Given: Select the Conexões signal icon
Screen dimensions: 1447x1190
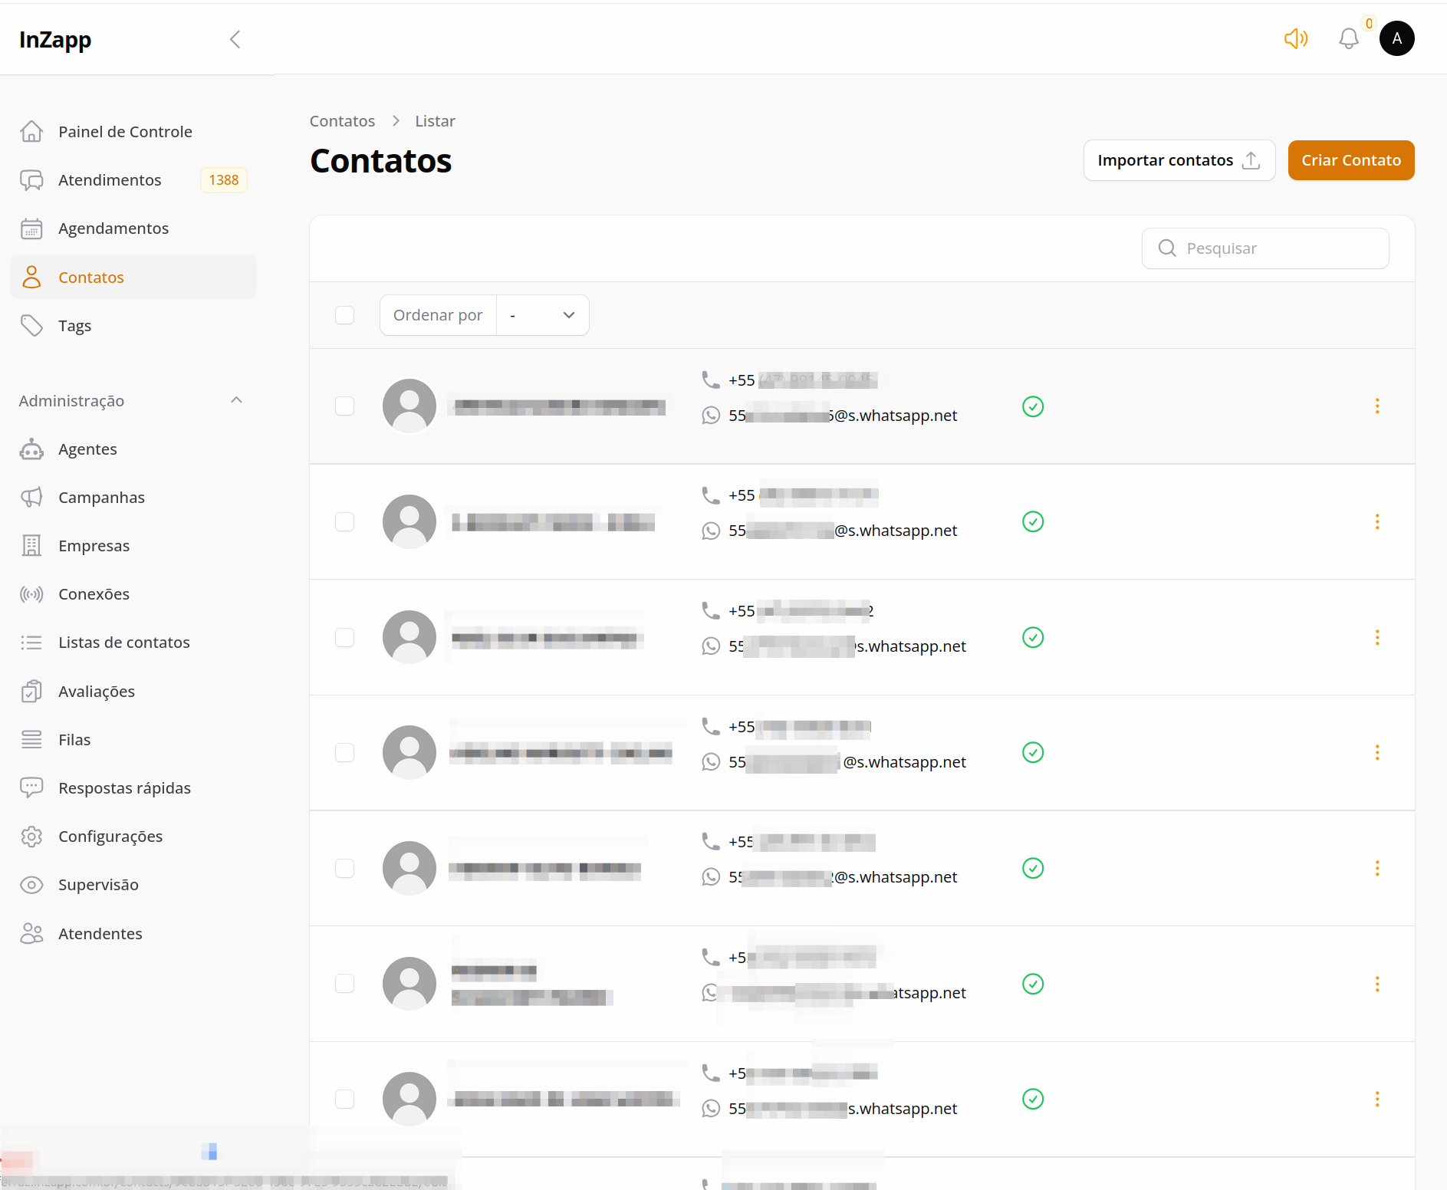Looking at the screenshot, I should click(x=31, y=593).
